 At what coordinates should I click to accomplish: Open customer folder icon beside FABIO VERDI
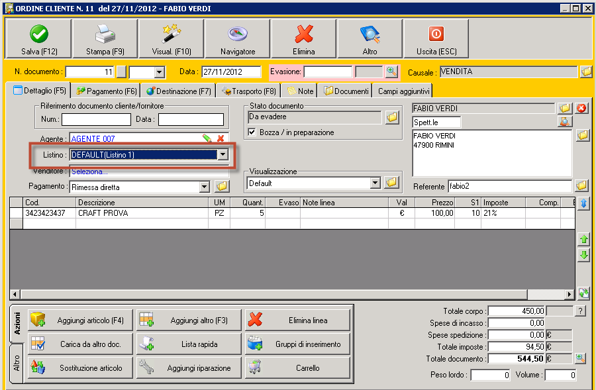click(566, 109)
